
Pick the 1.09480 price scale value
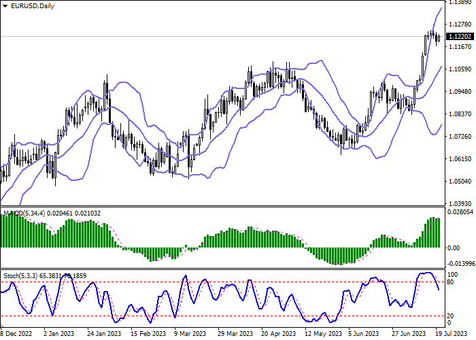(460, 92)
